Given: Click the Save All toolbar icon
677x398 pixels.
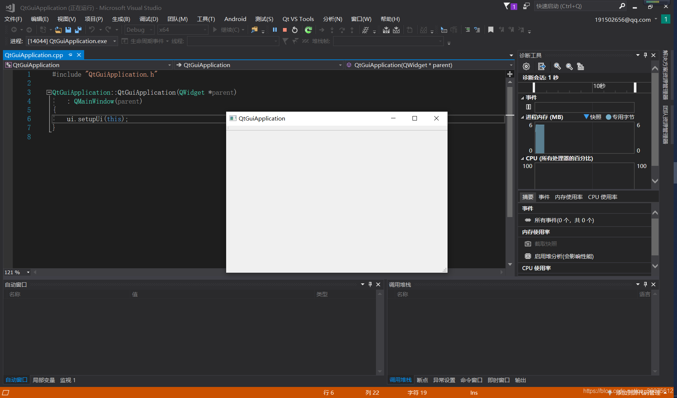Looking at the screenshot, I should click(78, 30).
